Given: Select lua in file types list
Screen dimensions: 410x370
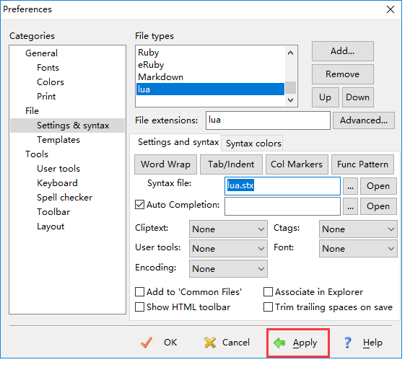Looking at the screenshot, I should click(x=210, y=89).
